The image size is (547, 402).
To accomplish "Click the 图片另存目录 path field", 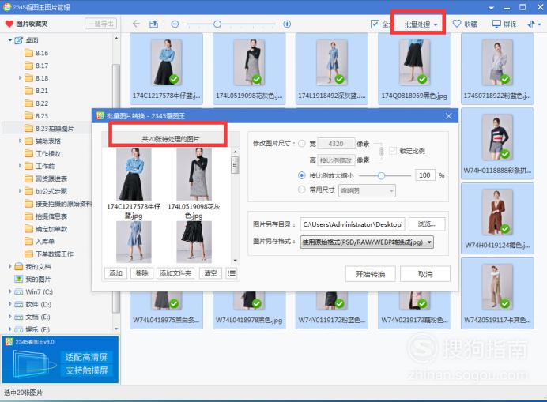I will 353,224.
